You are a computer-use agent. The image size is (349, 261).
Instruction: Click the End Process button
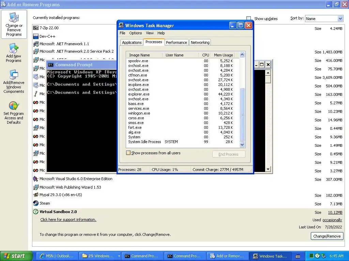tap(229, 154)
